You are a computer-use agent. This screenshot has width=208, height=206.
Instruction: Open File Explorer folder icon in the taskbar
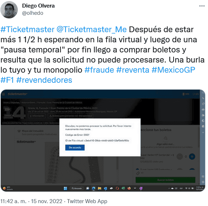coord(100,188)
